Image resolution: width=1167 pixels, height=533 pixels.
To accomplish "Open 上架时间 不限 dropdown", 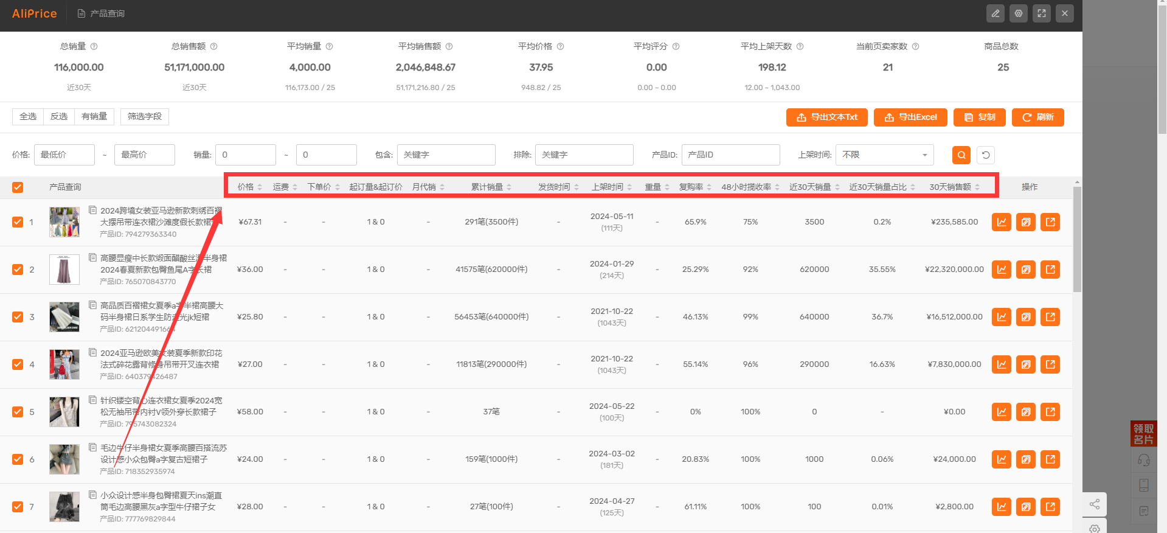I will coord(885,155).
